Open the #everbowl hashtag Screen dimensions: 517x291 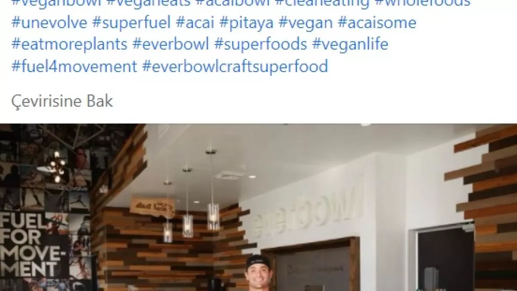171,44
